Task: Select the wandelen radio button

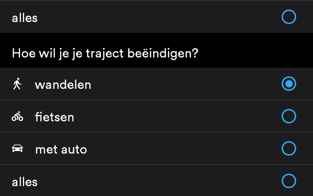Action: click(289, 84)
